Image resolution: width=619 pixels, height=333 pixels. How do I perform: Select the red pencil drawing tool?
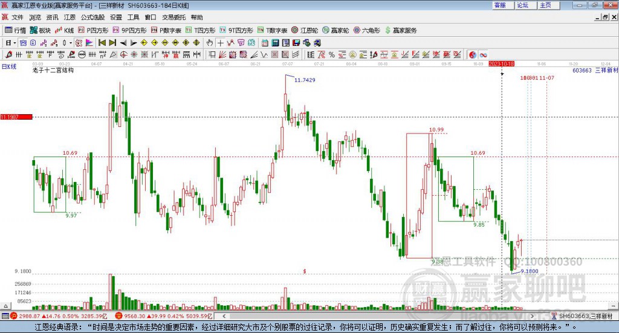pyautogui.click(x=8, y=55)
